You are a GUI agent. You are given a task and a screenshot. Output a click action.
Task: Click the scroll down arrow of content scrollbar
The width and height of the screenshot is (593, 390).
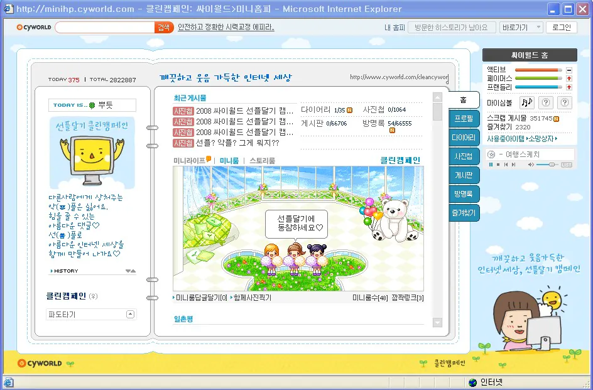[437, 322]
